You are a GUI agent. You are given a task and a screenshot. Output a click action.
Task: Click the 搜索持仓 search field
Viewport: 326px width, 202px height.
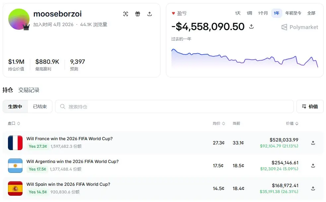[x=174, y=106]
